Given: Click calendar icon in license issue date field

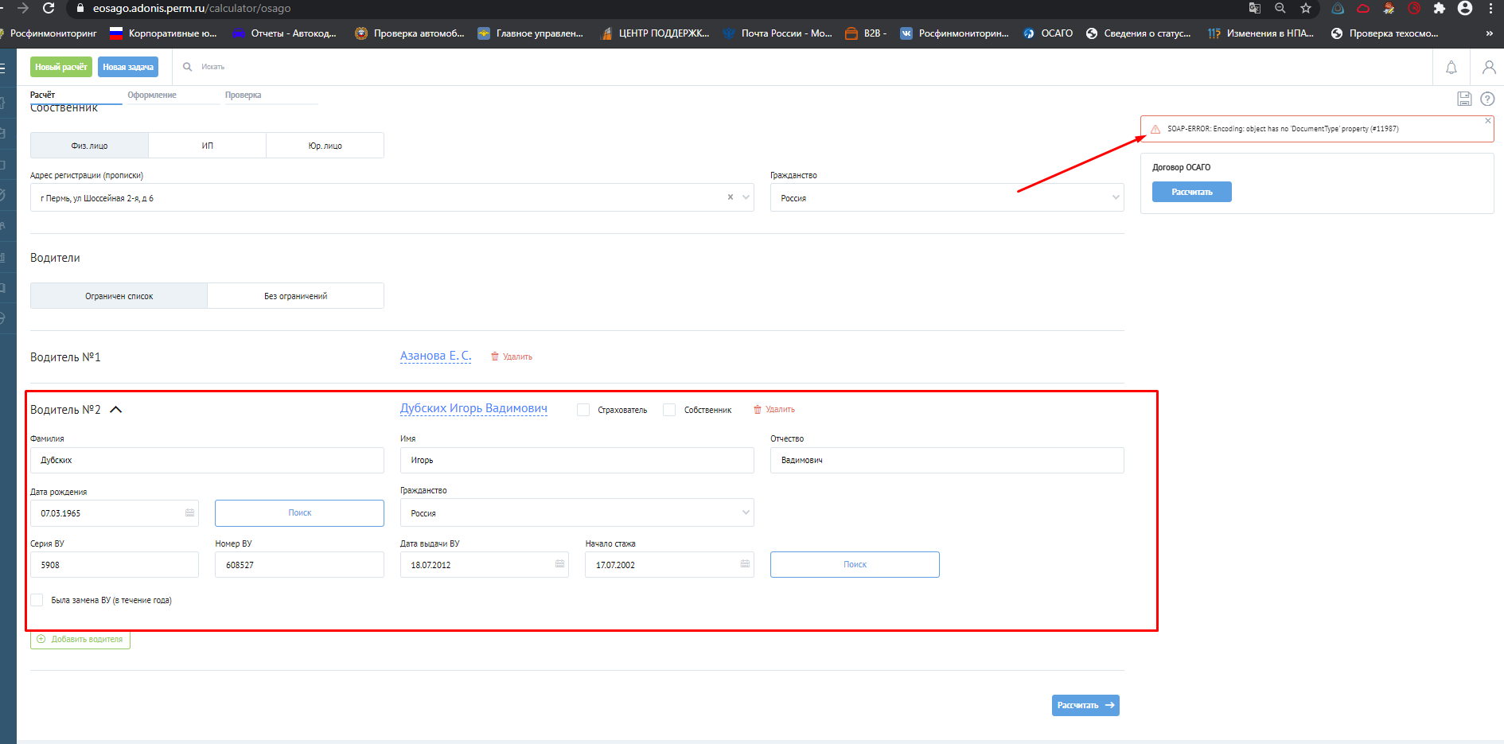Looking at the screenshot, I should tap(559, 564).
